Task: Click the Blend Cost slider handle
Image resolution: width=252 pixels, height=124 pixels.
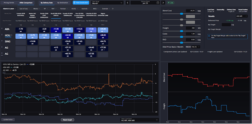Action: pyautogui.click(x=181, y=14)
